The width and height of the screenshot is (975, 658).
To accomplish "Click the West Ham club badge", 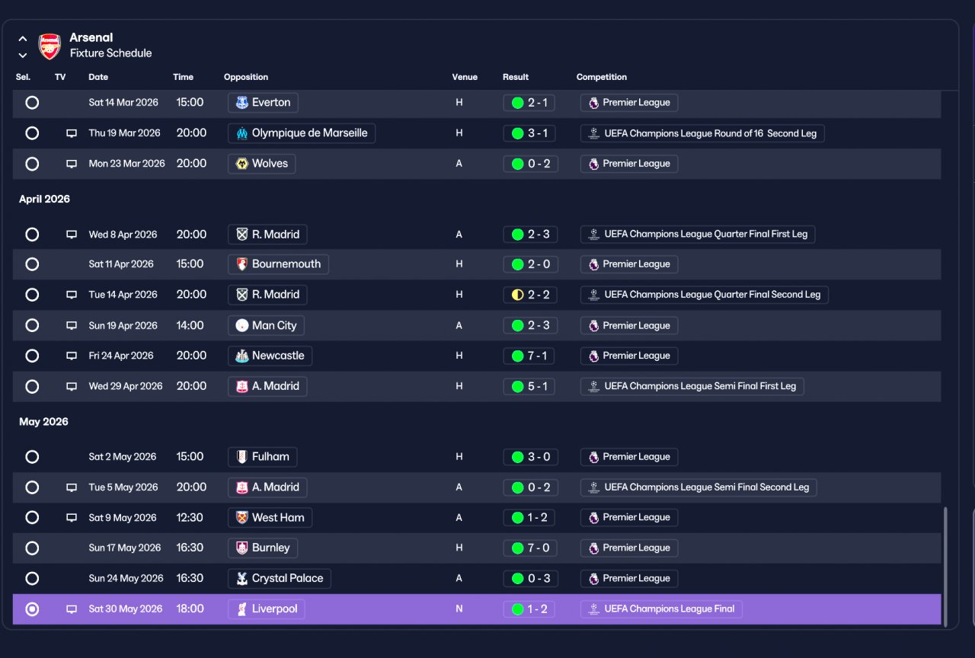I will coord(242,518).
